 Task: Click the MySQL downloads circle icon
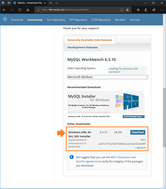pos(5,19)
